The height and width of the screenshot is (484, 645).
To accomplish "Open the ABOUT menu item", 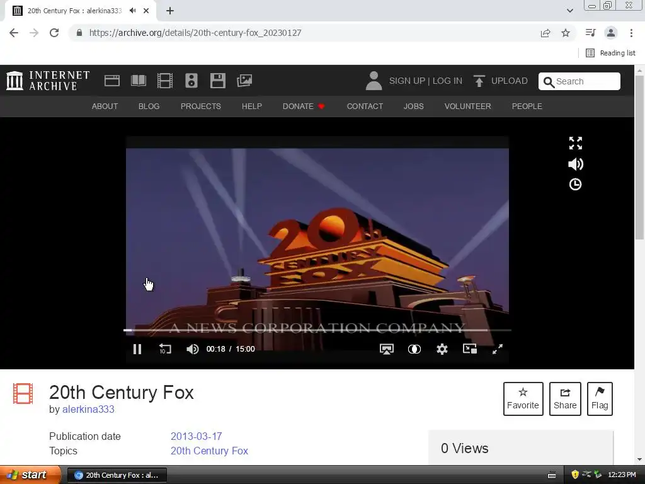I will 105,106.
